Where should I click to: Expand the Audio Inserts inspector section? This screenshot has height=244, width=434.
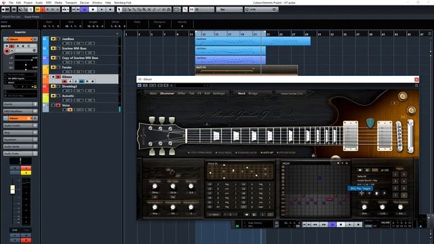coord(20,125)
